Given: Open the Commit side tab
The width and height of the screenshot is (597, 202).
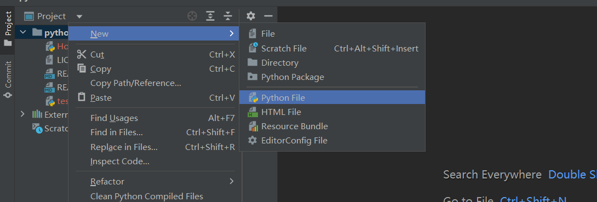Looking at the screenshot, I should pos(8,79).
